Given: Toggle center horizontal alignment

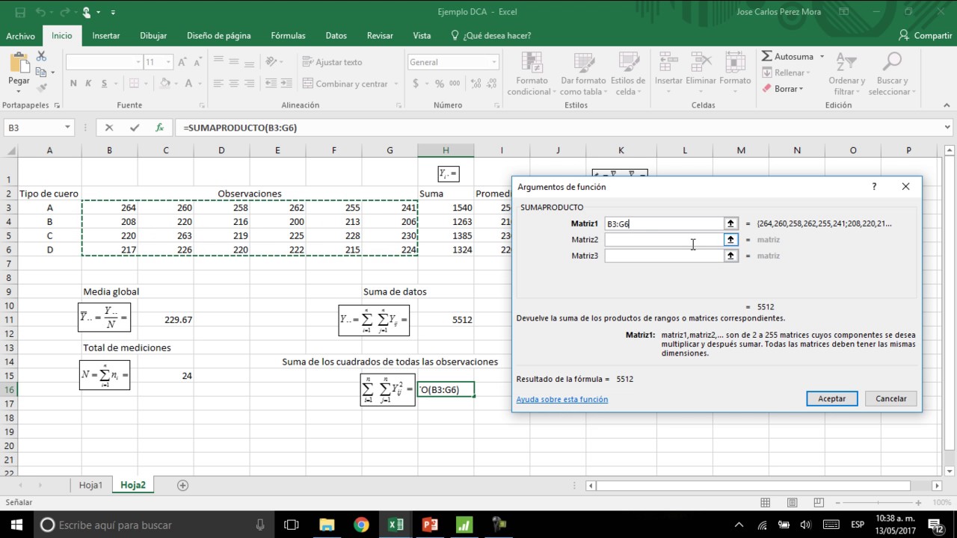Looking at the screenshot, I should coord(235,84).
